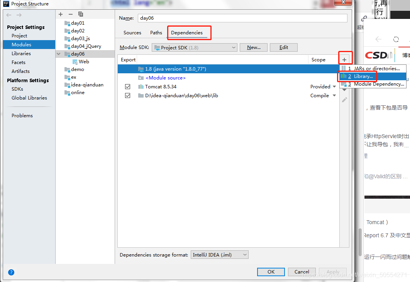Select the demo module
Viewport: 410px width, 282px height.
coord(77,69)
